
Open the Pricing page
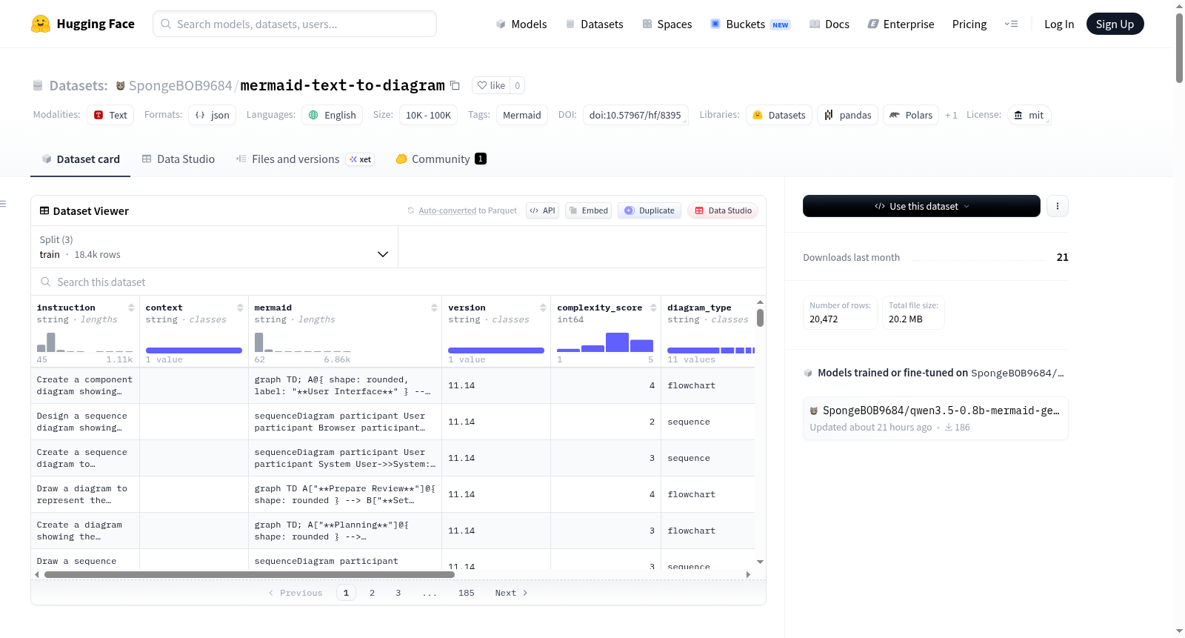pos(969,24)
